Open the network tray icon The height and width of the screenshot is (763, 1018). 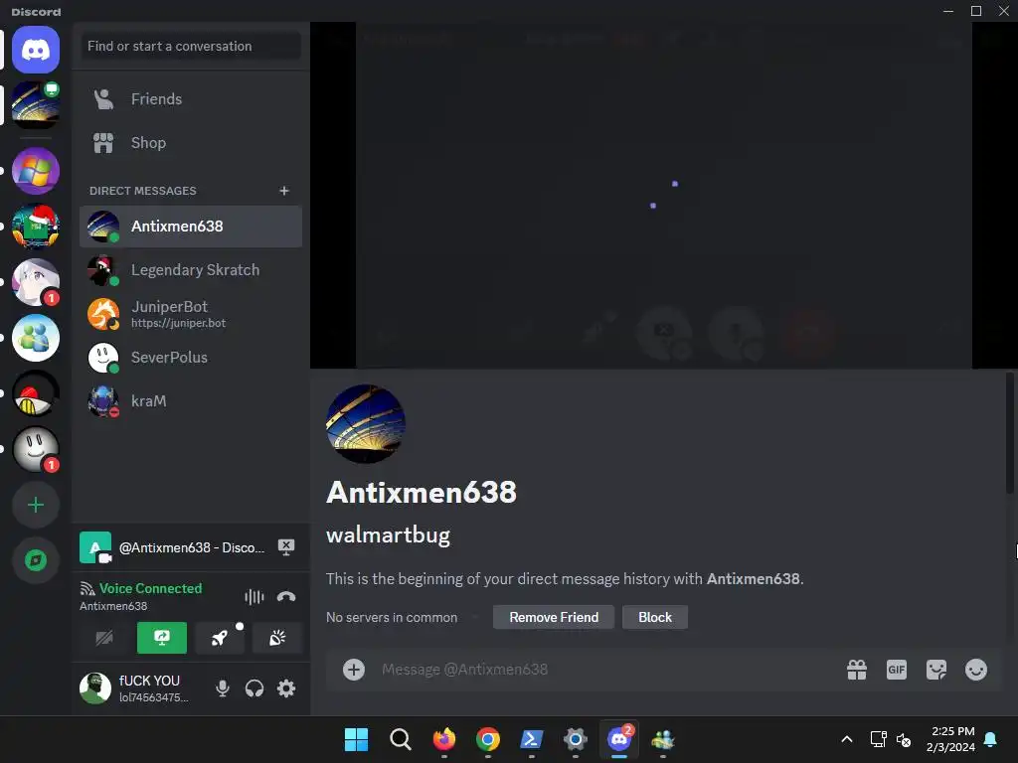(x=878, y=739)
